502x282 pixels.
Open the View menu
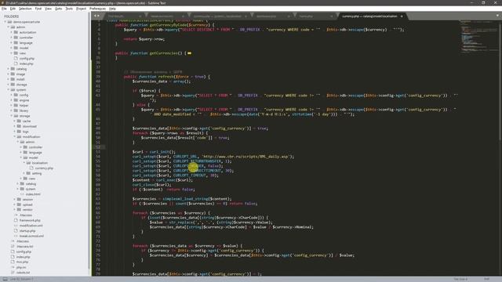[49, 9]
